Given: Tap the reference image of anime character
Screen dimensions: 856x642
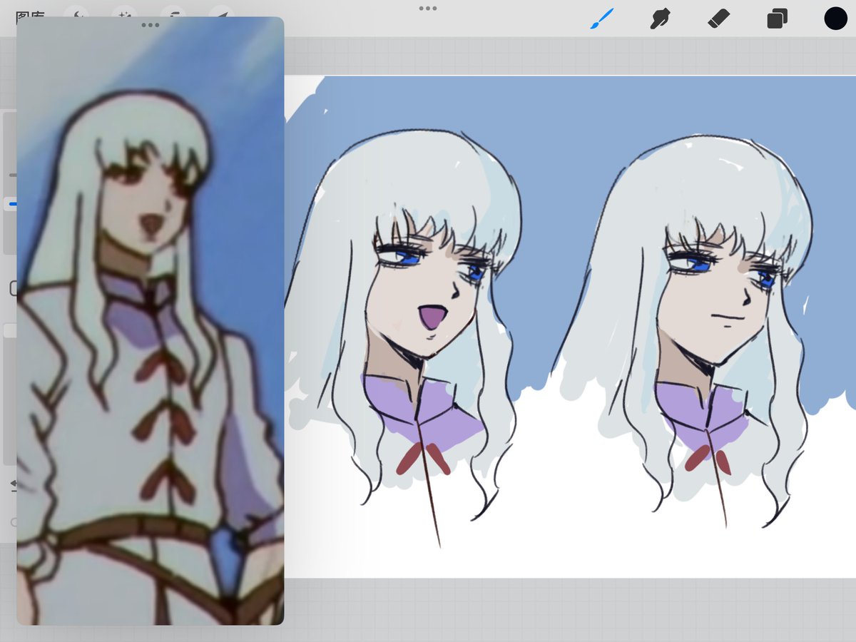Looking at the screenshot, I should pos(151,321).
